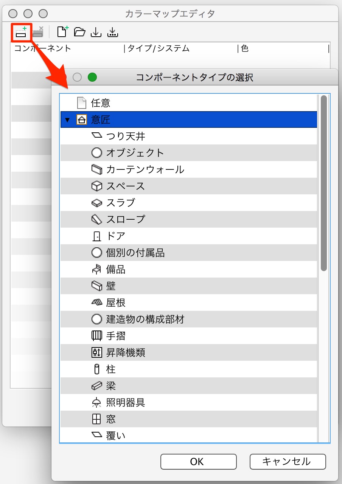Select the カーテンウォール icon
This screenshot has width=342, height=484.
[x=97, y=169]
